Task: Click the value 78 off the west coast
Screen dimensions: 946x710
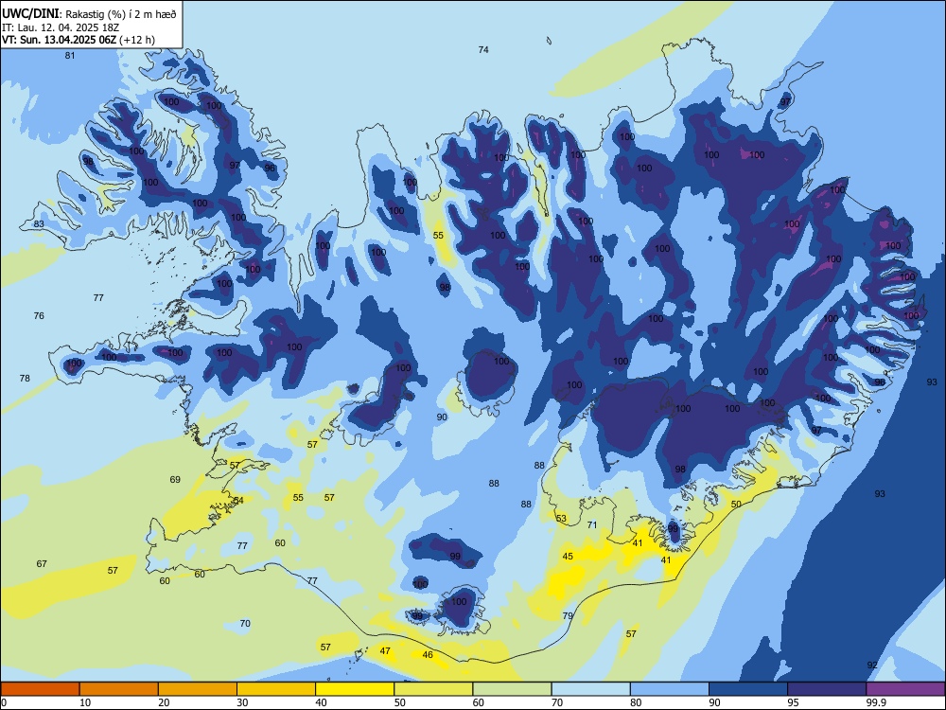Action: click(x=25, y=379)
